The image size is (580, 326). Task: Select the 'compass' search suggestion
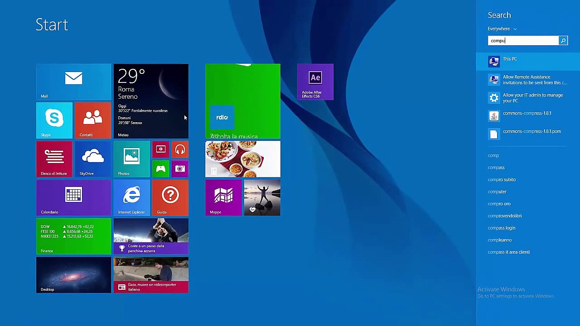pyautogui.click(x=496, y=168)
